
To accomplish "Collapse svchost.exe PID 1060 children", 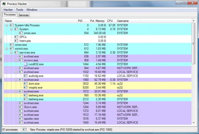I will pos(16,80).
